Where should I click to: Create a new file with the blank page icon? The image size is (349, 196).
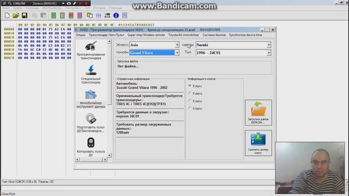tap(7, 15)
